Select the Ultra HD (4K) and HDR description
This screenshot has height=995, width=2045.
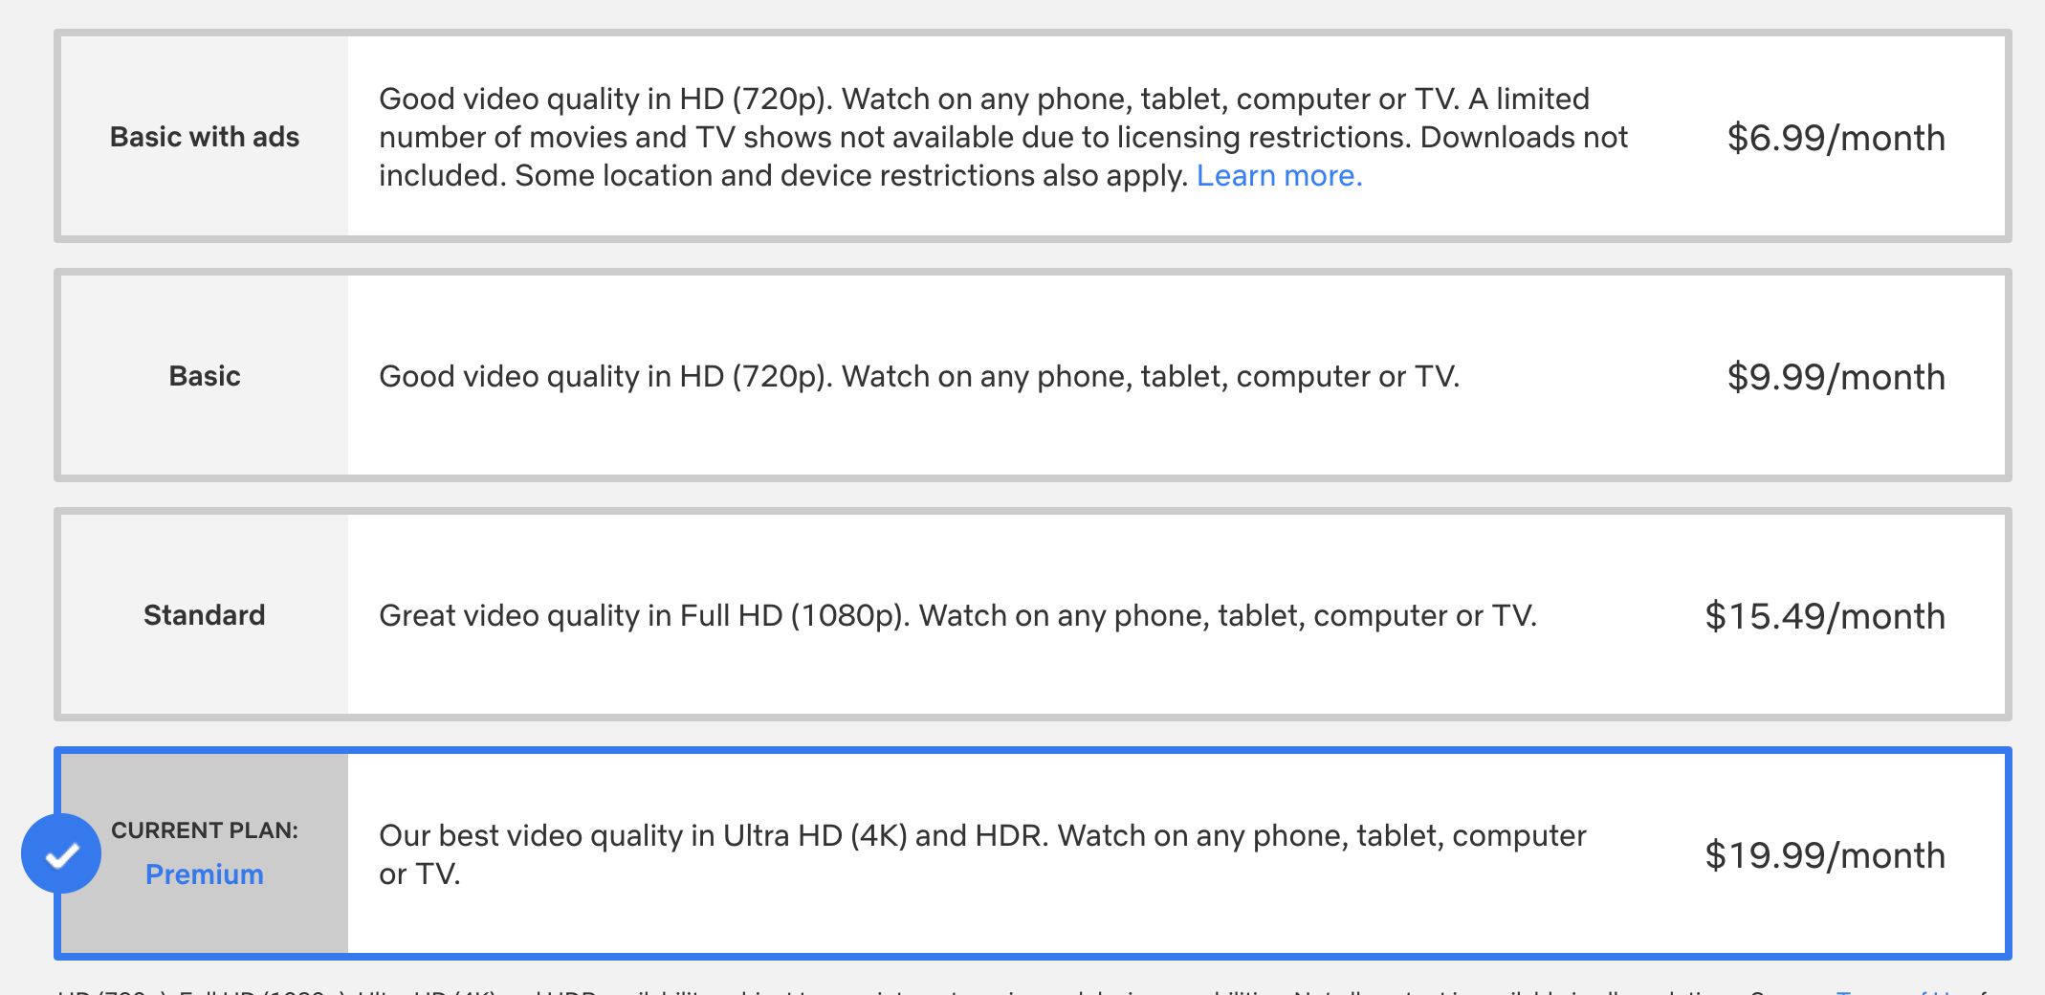pyautogui.click(x=982, y=854)
